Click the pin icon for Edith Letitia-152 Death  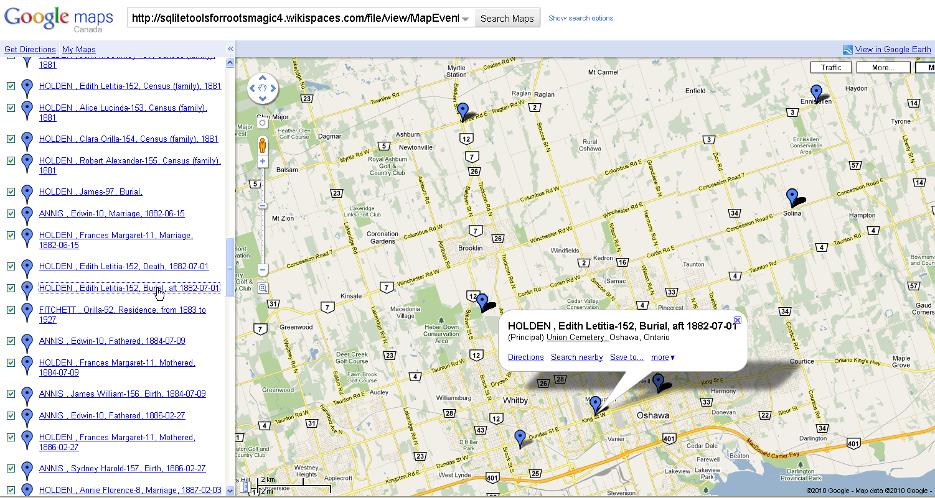tap(27, 269)
